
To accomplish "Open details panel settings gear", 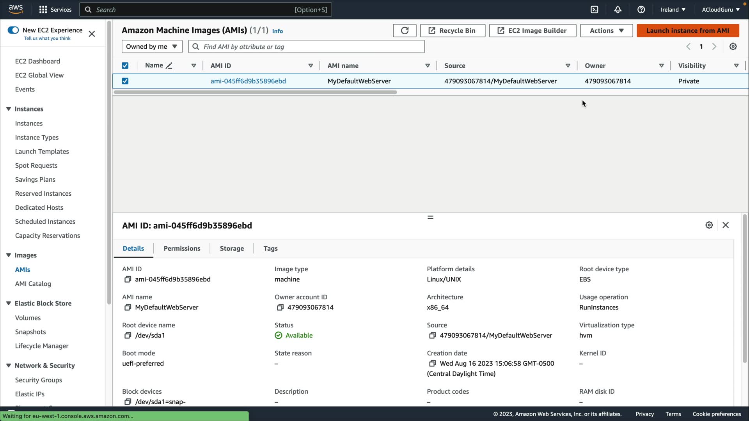I will (709, 225).
